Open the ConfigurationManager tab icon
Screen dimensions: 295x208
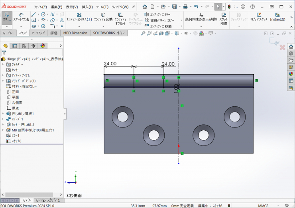24,46
